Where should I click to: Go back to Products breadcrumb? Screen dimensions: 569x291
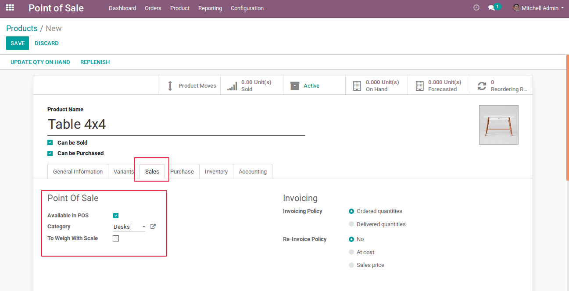pos(22,28)
